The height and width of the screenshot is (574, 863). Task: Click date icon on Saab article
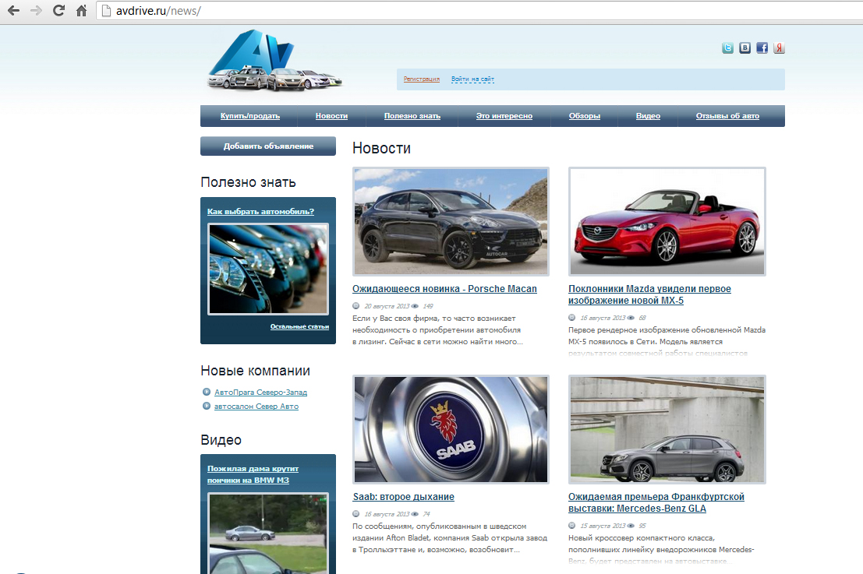[356, 514]
